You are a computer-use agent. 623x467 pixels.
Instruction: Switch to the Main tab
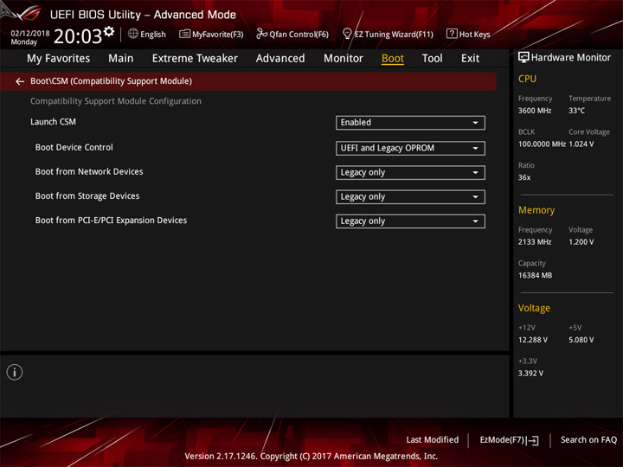click(x=121, y=59)
